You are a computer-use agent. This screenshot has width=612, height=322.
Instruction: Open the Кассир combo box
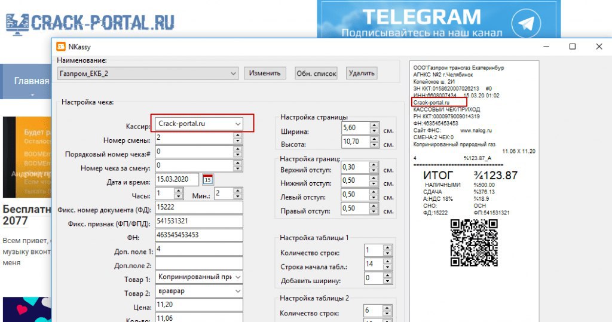click(238, 124)
